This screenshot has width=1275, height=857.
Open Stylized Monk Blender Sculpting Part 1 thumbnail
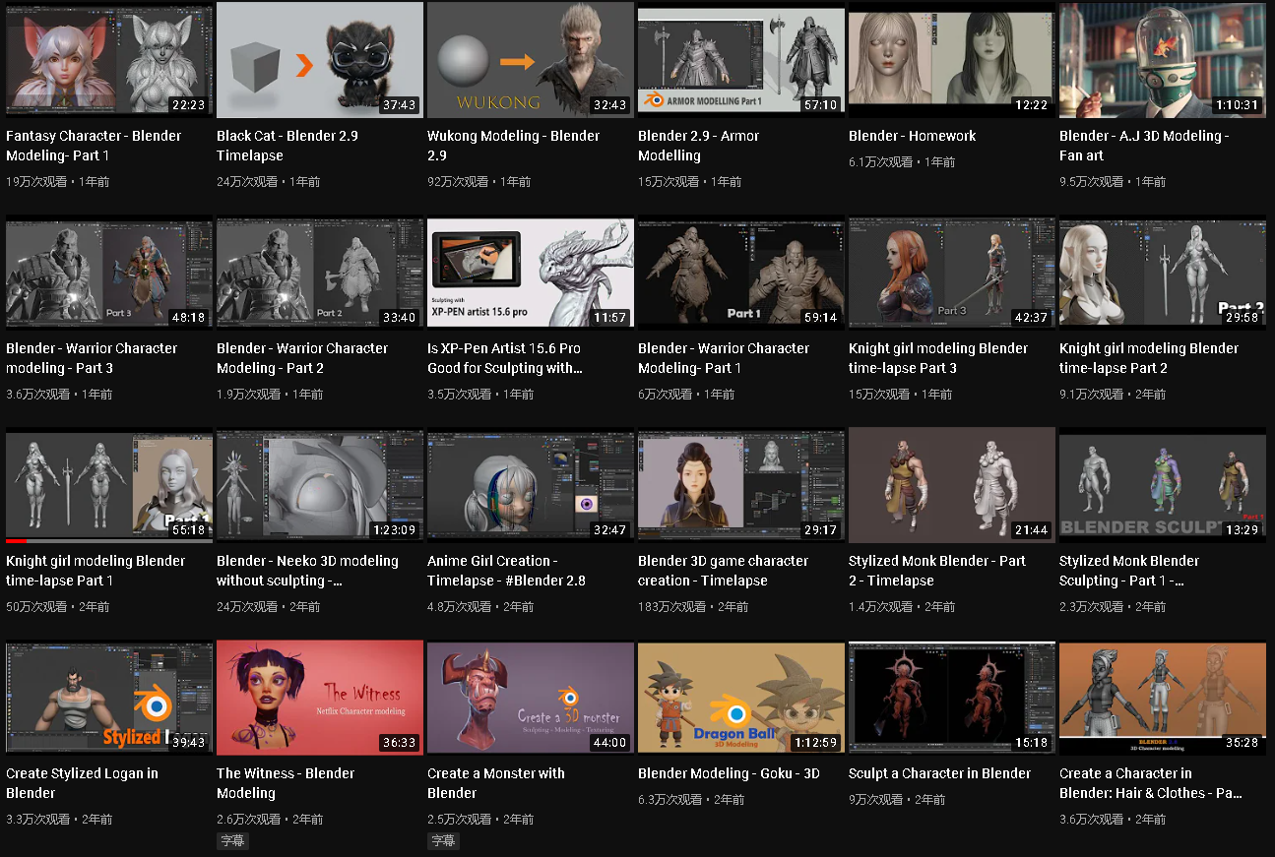1163,484
